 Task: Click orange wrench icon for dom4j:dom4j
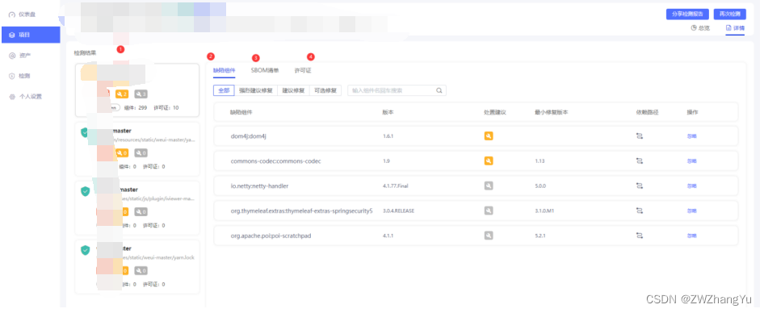(x=489, y=136)
